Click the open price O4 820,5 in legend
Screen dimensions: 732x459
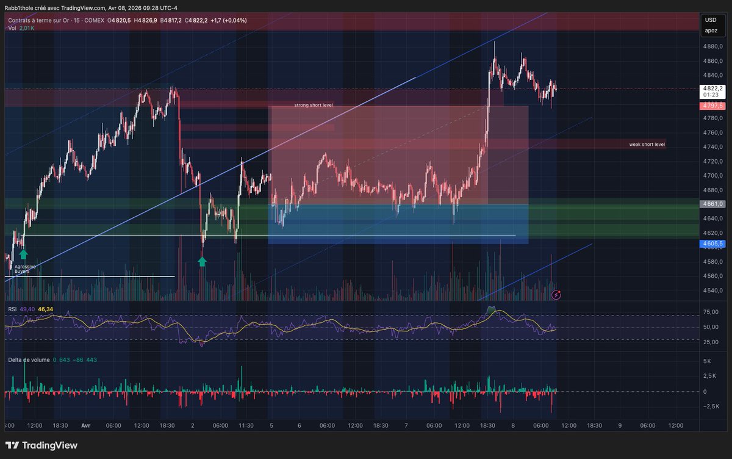[x=120, y=20]
